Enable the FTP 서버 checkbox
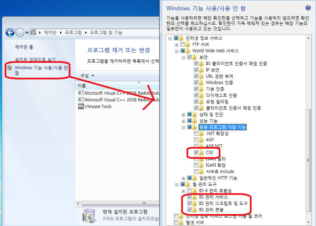Image resolution: width=316 pixels, height=226 pixels. click(x=183, y=44)
